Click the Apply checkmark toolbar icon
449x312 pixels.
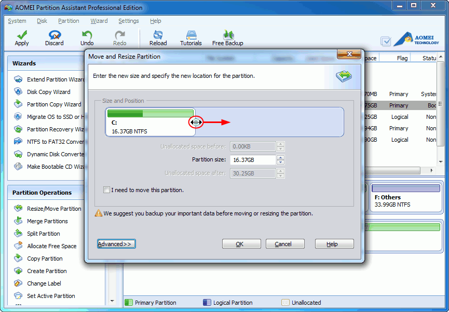click(22, 35)
